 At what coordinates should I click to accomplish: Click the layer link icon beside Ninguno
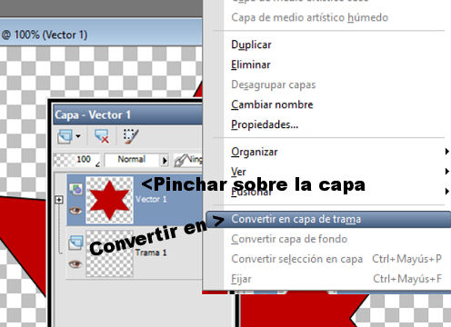coord(180,160)
